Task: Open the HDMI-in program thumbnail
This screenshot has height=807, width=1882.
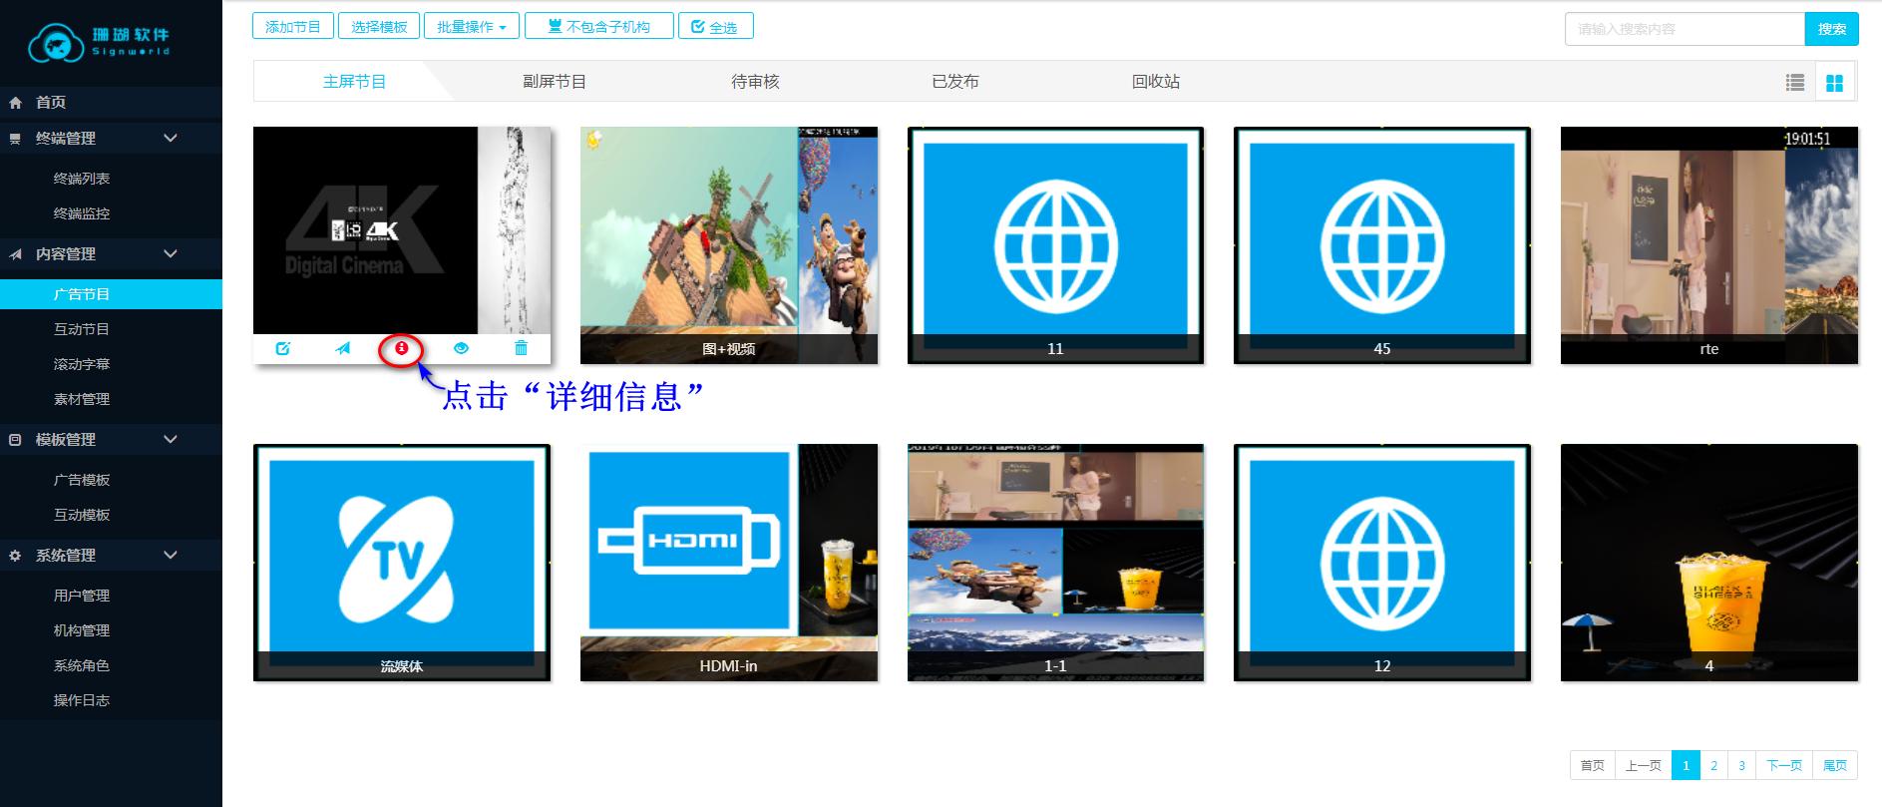Action: (729, 563)
